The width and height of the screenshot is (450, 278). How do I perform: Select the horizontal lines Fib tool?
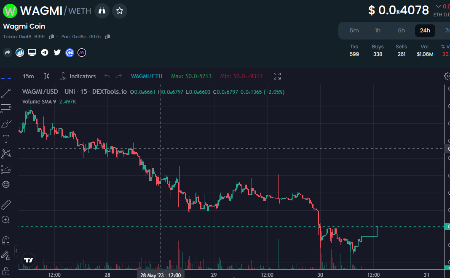click(x=6, y=109)
